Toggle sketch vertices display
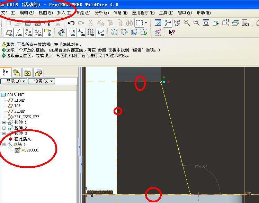The width and height of the screenshot is (259, 203). click(100, 33)
